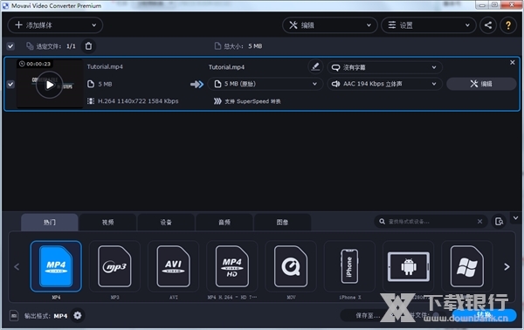Click the share icon button

[488, 25]
